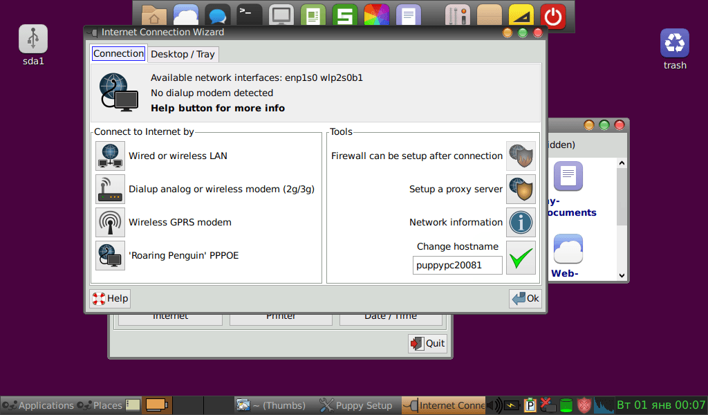Click the Setup a proxy server shield icon

point(521,190)
